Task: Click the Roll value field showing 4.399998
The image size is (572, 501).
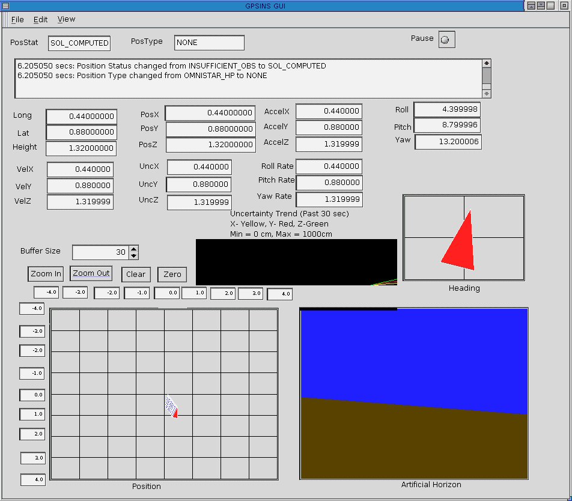Action: [448, 109]
